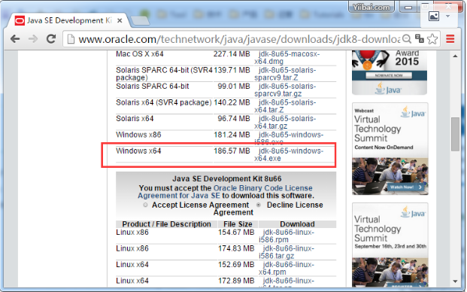This screenshot has height=292, width=467.
Task: Click the browser Back arrow
Action: [15, 39]
